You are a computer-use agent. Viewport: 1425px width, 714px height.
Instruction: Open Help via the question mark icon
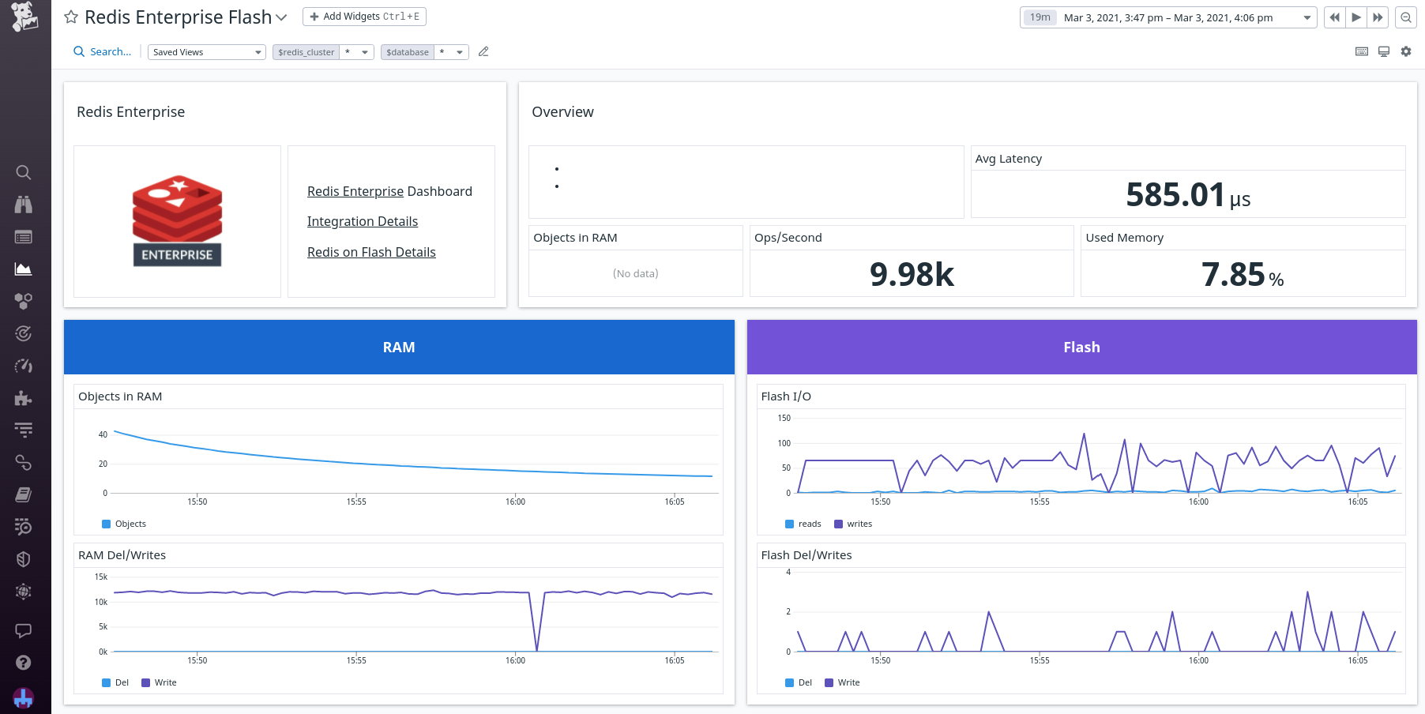pos(24,661)
